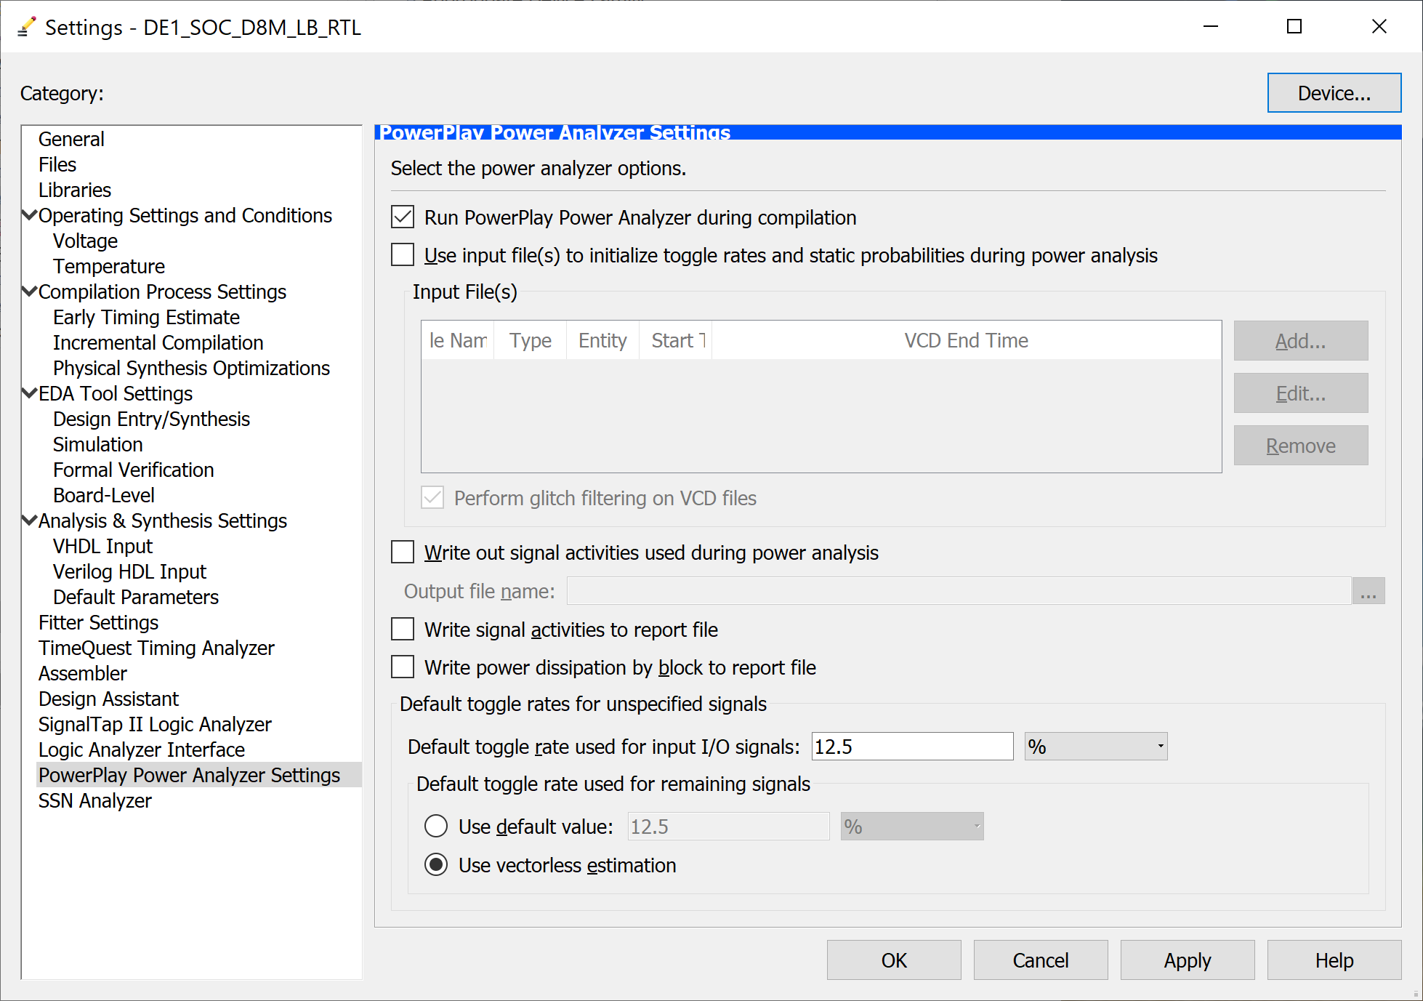Open input I/O toggle rate unit dropdown
Image resolution: width=1423 pixels, height=1001 pixels.
pyautogui.click(x=1095, y=747)
